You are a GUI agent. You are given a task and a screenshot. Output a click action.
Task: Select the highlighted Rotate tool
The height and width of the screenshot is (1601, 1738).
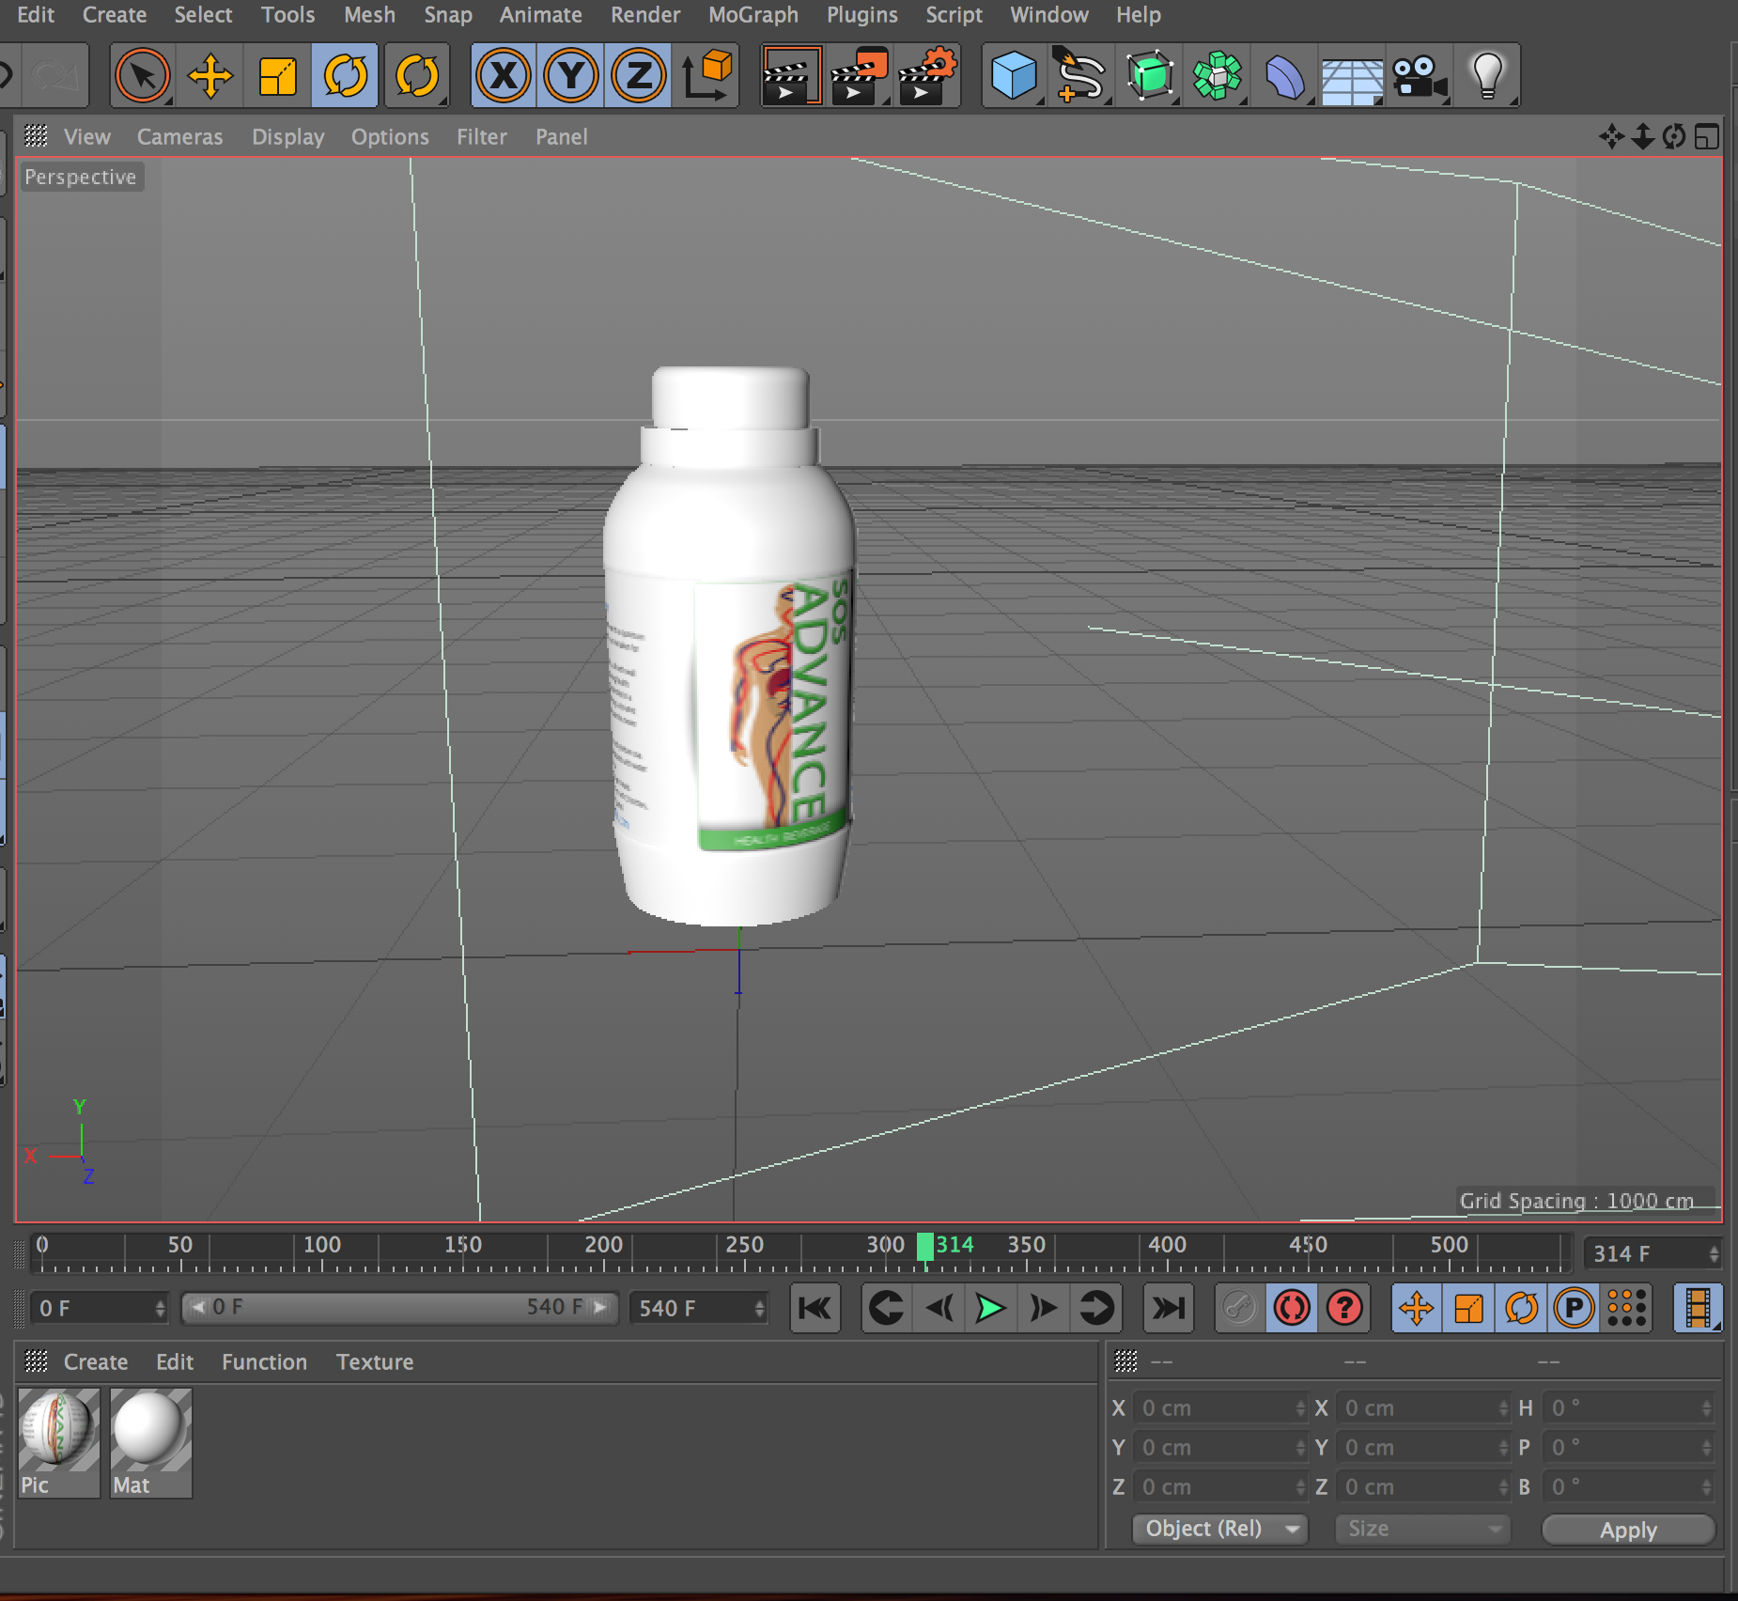click(346, 75)
